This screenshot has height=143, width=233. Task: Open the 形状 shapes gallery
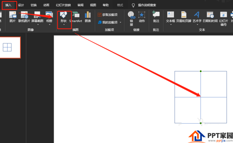click(63, 17)
